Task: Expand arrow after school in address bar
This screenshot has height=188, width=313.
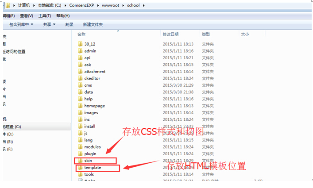Action: [143, 5]
